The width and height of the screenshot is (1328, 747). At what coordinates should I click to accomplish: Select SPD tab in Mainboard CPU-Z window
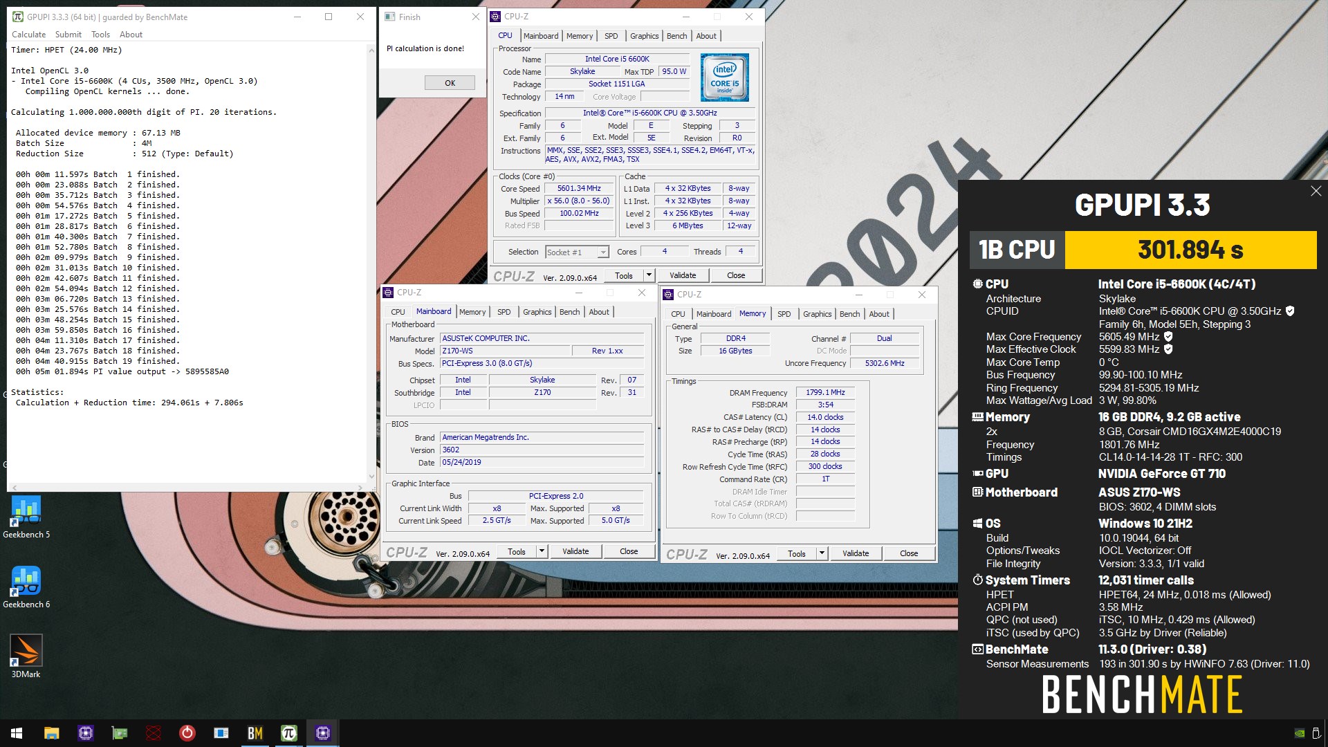pyautogui.click(x=504, y=312)
